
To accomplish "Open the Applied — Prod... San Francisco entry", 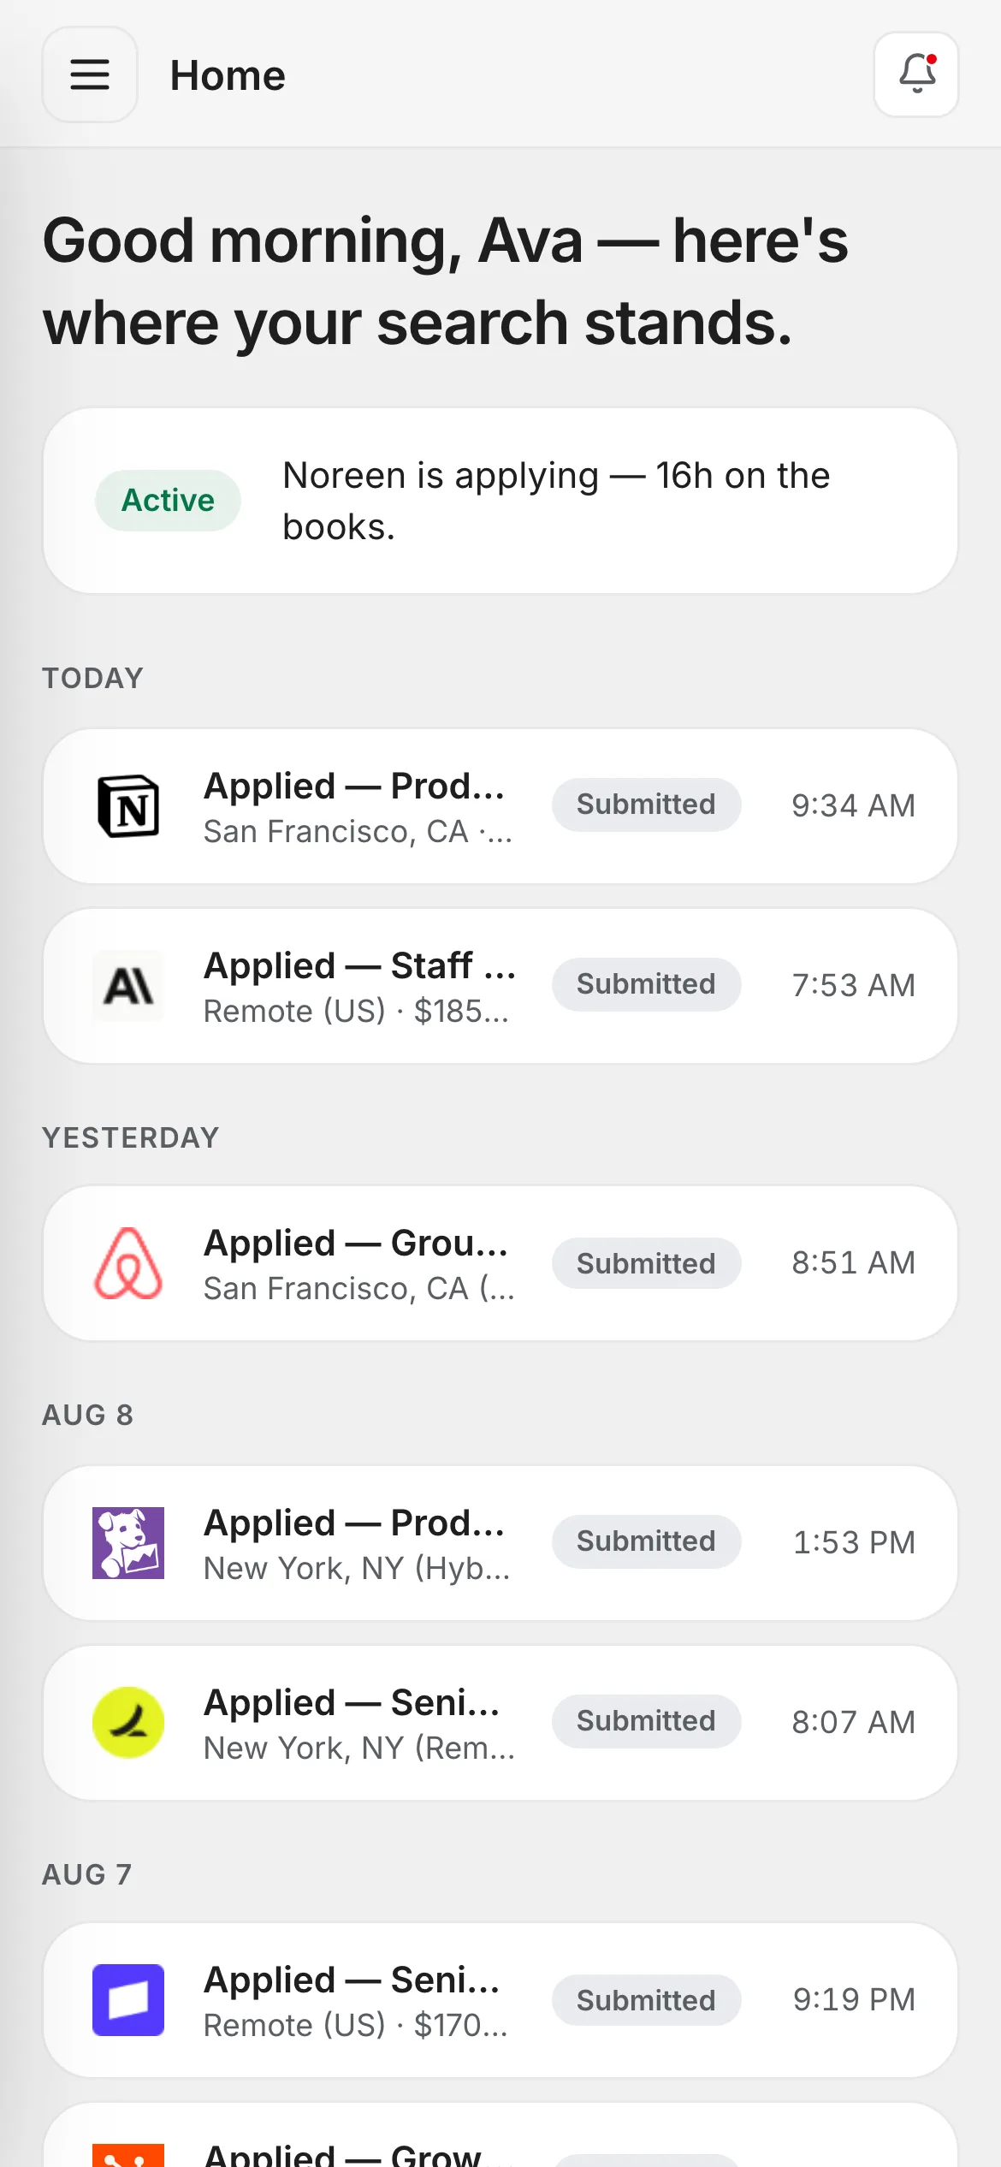I will pyautogui.click(x=500, y=806).
